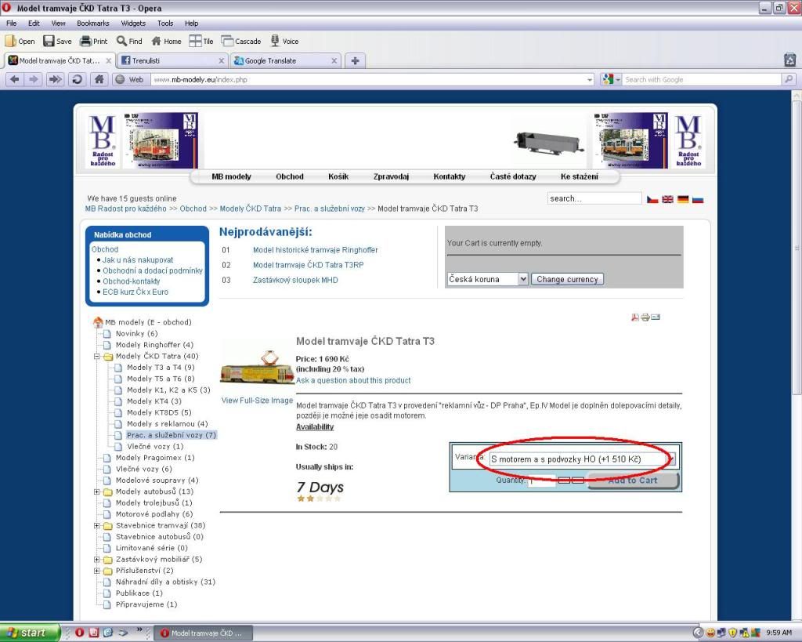Open Zastávkový sloupek MHD link
The image size is (802, 642).
click(295, 280)
